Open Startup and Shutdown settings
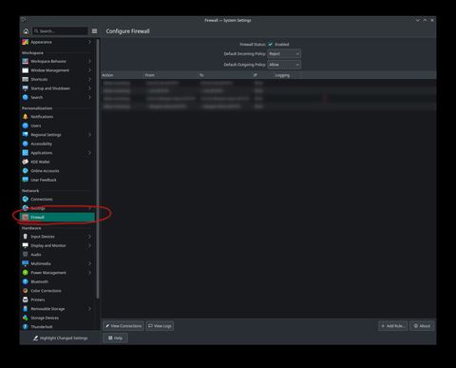Image resolution: width=456 pixels, height=368 pixels. click(x=57, y=88)
